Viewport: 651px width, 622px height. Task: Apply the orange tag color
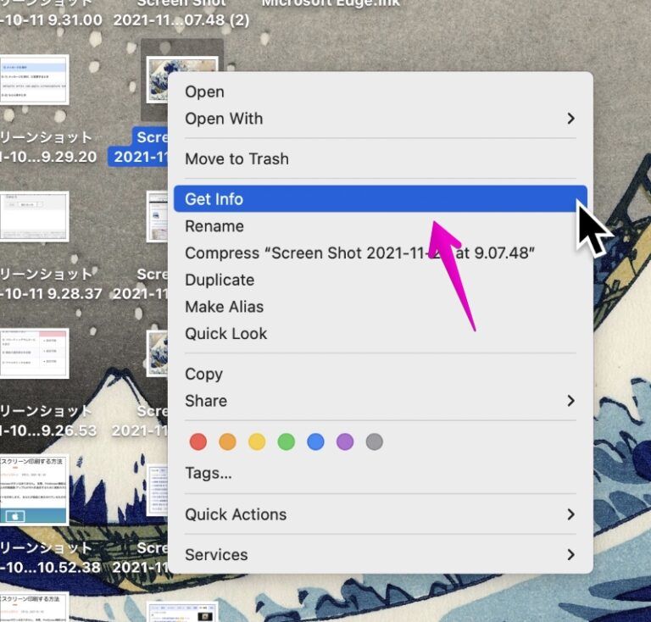coord(227,442)
